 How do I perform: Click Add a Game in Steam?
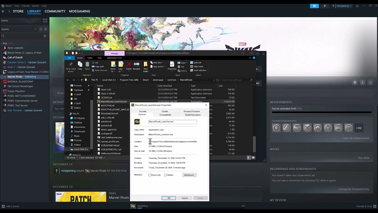(10, 206)
